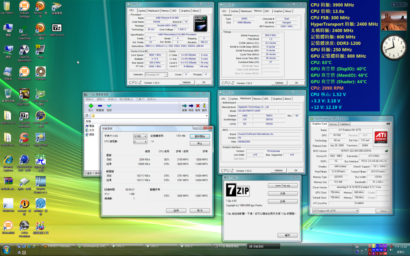Click the 加入 (Add) icon in 7-Zip toolbar
Screen dimensions: 410x256
(x=91, y=106)
